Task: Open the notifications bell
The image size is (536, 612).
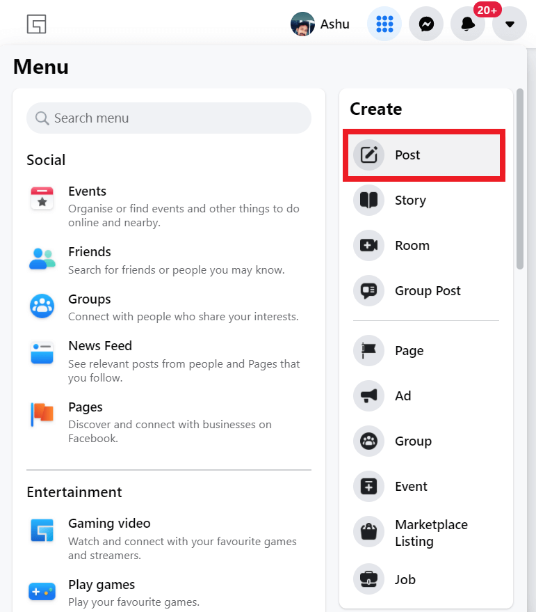Action: 467,23
